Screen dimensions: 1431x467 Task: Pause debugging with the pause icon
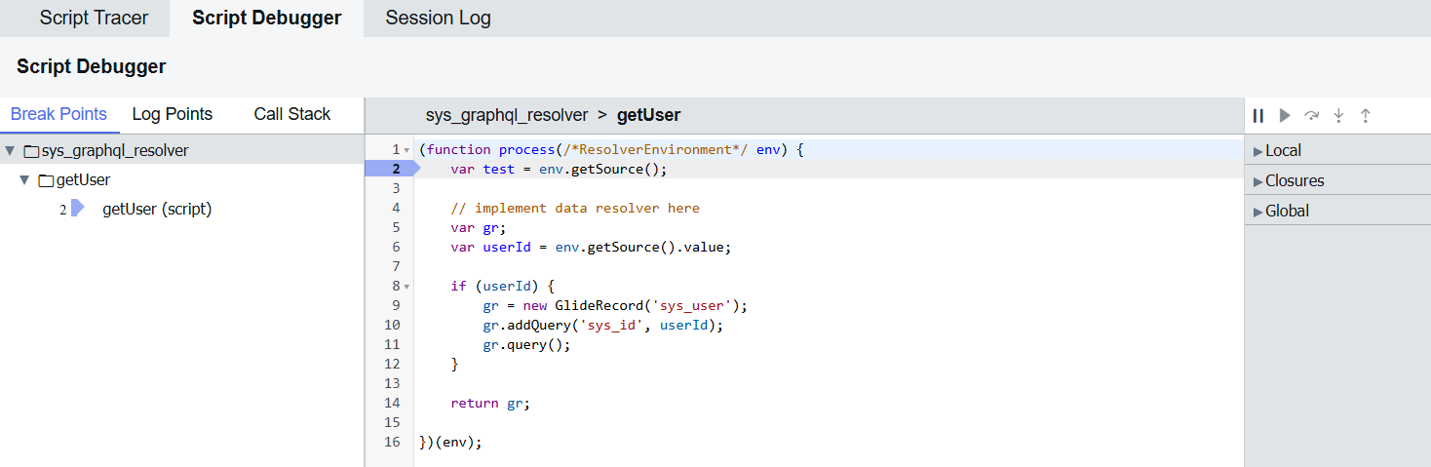click(x=1258, y=116)
